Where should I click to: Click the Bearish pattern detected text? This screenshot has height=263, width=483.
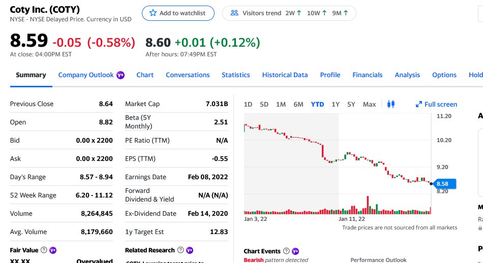pyautogui.click(x=276, y=260)
